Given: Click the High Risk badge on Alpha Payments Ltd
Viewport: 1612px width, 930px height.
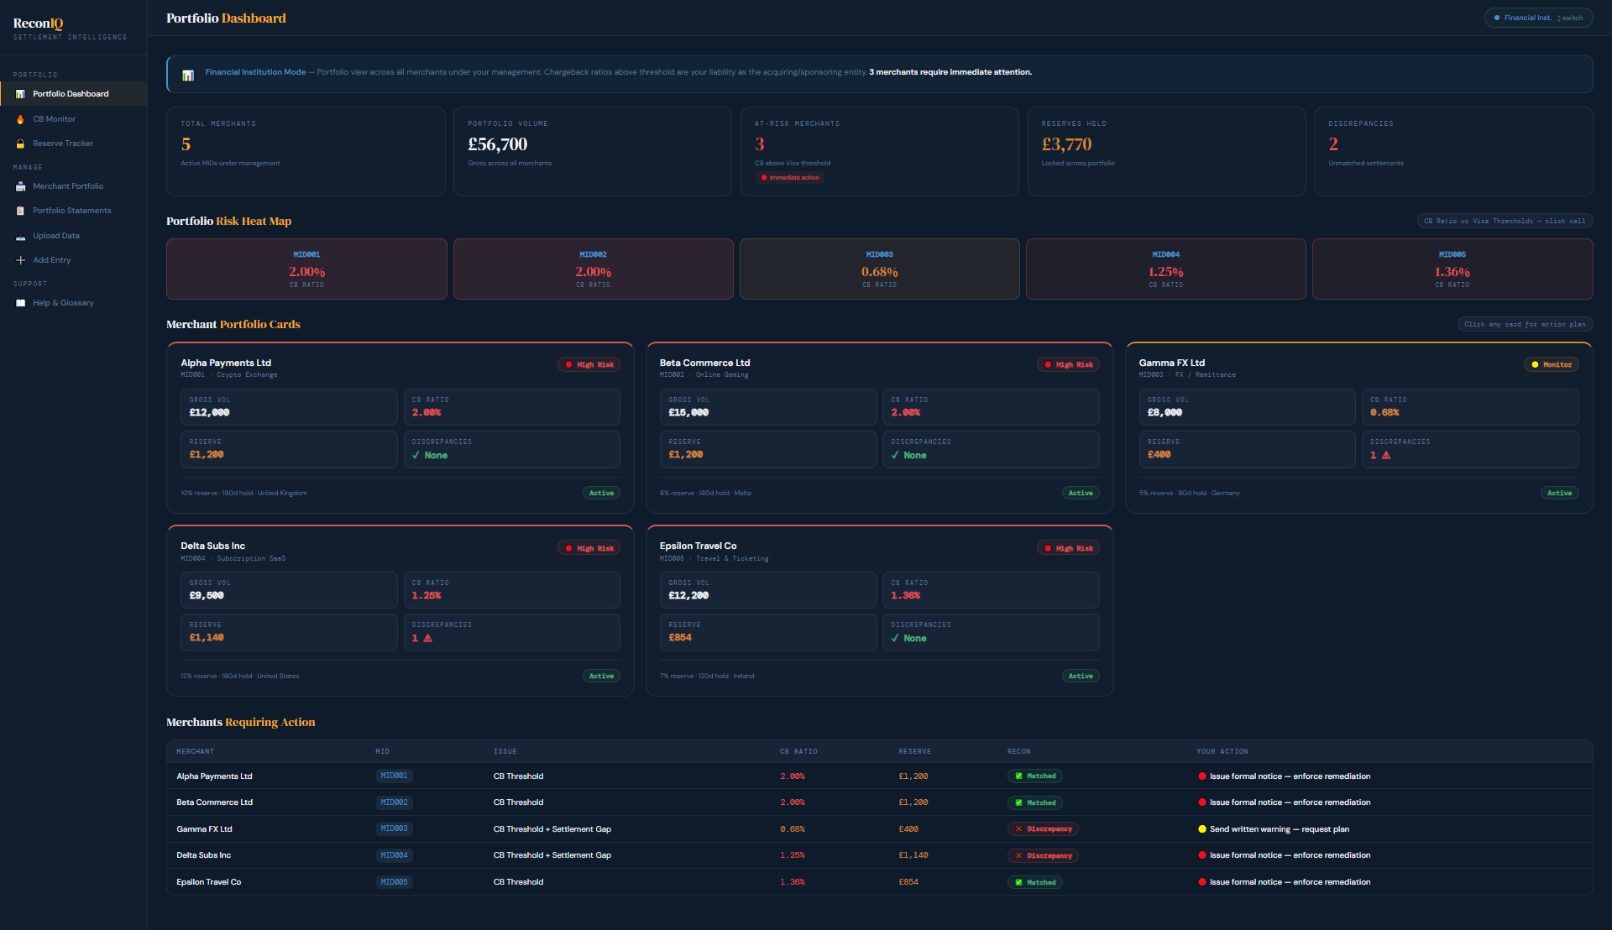Looking at the screenshot, I should [x=589, y=364].
